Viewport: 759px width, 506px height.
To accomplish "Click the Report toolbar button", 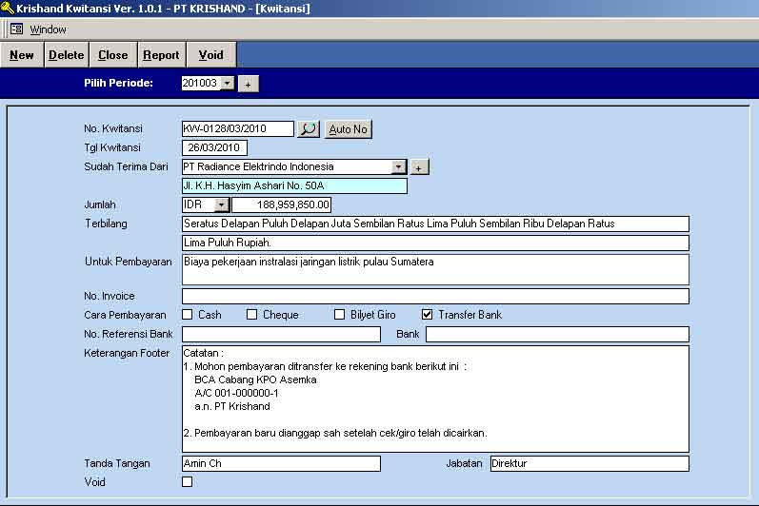I will point(161,55).
